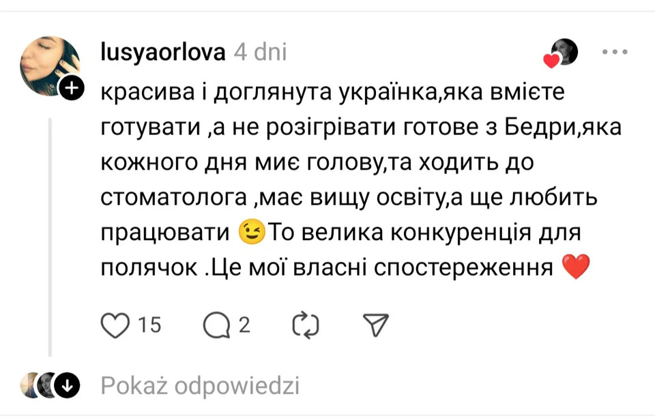This screenshot has height=418, width=655.
Task: Click the small heart badge on the top-right avatar
Action: 551,61
